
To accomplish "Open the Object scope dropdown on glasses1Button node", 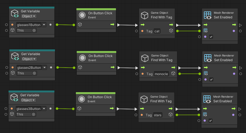I will (x=29, y=16).
